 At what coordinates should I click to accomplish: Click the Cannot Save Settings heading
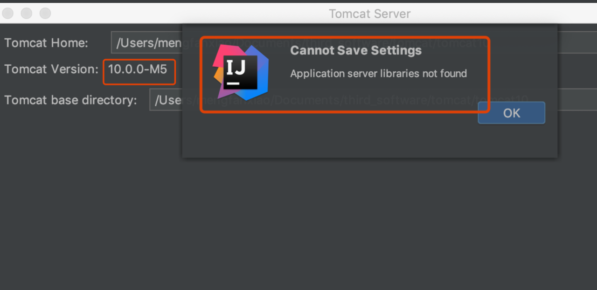[x=356, y=50]
